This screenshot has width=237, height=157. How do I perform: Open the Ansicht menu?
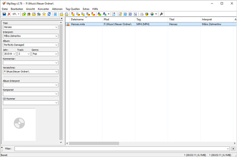30,9
